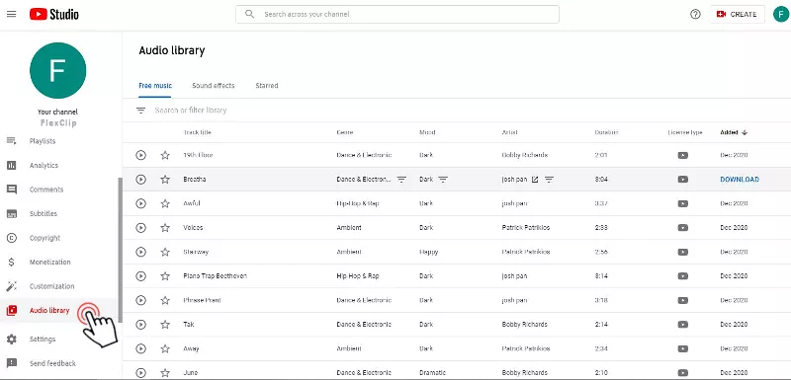The width and height of the screenshot is (791, 380).
Task: Click the large channel profile picture
Action: coord(58,70)
